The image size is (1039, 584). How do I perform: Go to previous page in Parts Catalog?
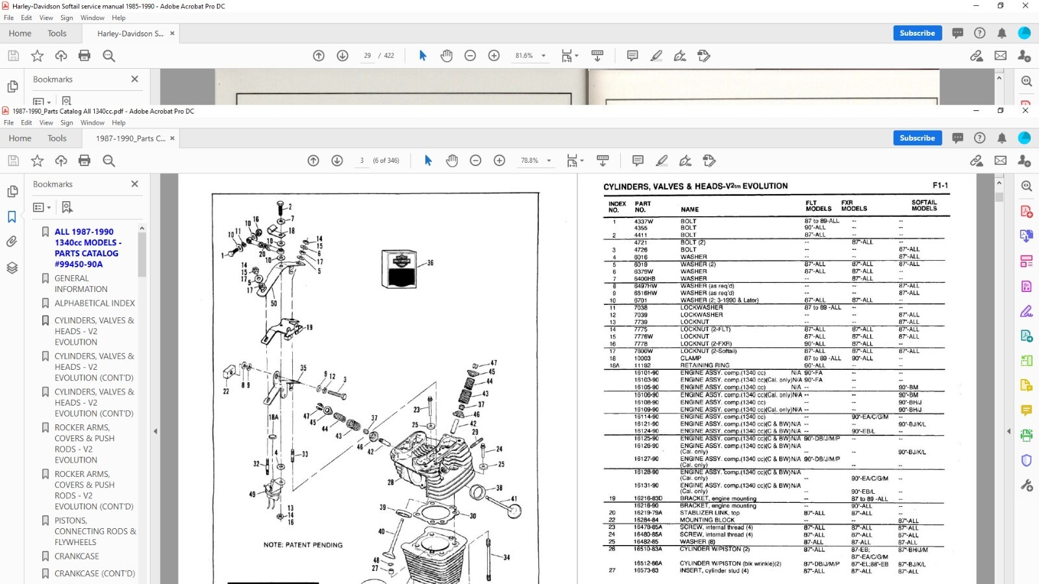313,160
